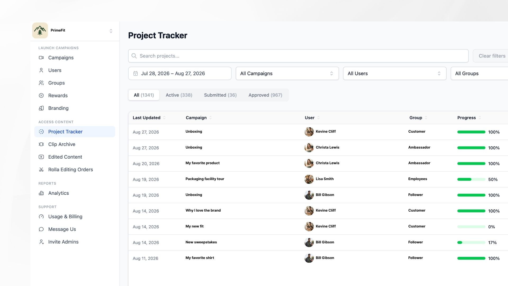Sort by Campaign column
This screenshot has width=508, height=286.
[199, 118]
